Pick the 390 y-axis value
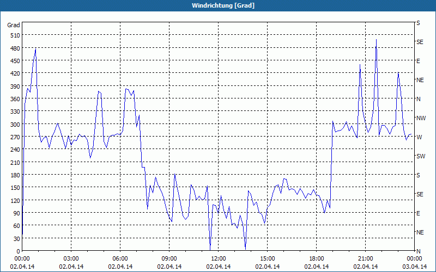This screenshot has height=272, width=436. point(16,86)
